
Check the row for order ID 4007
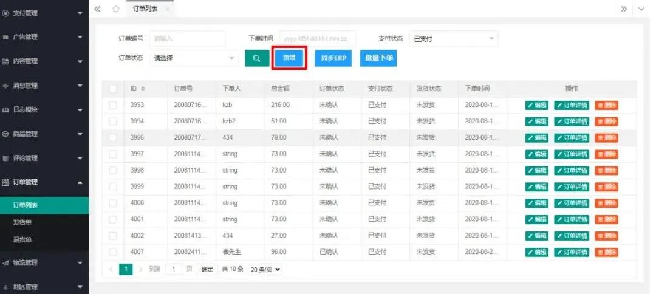[x=113, y=252]
